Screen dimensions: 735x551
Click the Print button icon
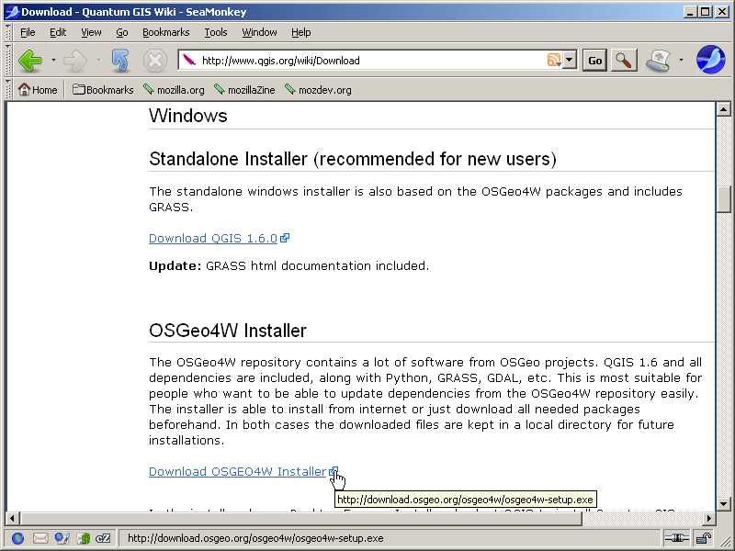pos(659,60)
